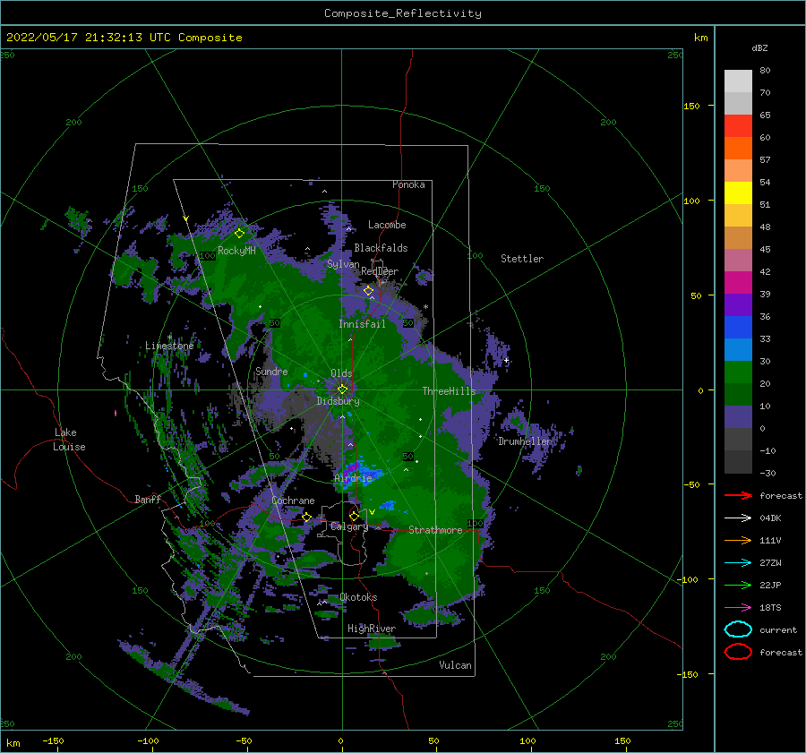Image resolution: width=806 pixels, height=753 pixels.
Task: Click the blue 33 dBZ color band
Action: [x=738, y=328]
